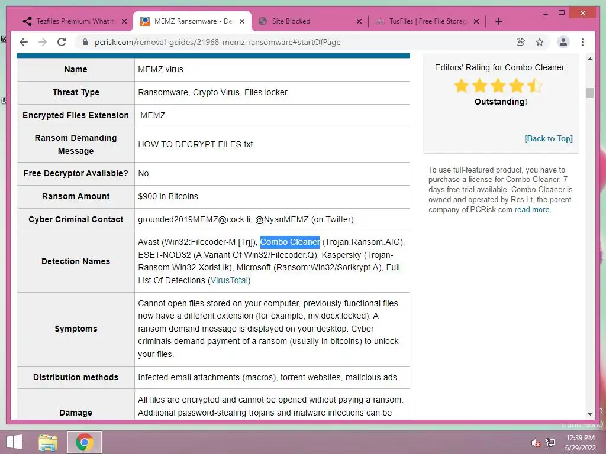Open File Explorer from taskbar
This screenshot has width=606, height=454.
pyautogui.click(x=48, y=442)
